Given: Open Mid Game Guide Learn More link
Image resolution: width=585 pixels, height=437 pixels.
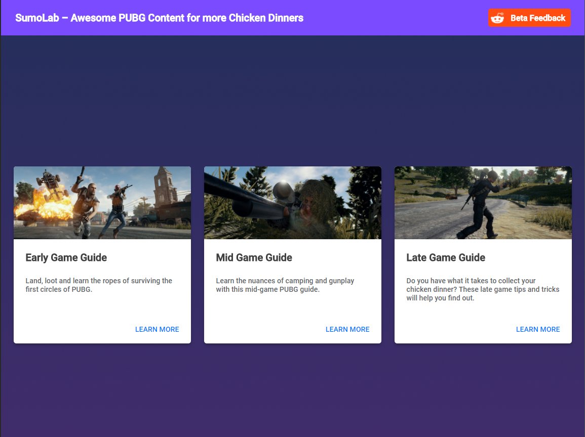Looking at the screenshot, I should 347,329.
